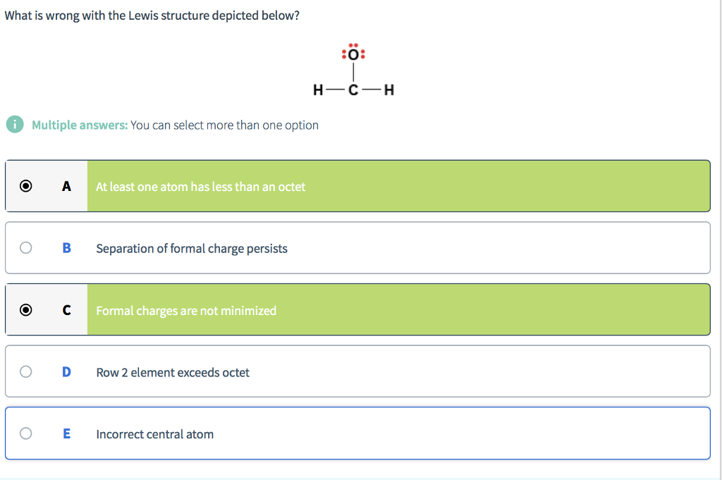Click the highlighted 'At least one atom has less than an octet' answer

[200, 187]
